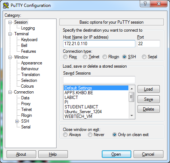Open the Colours category
This screenshot has height=163, width=170.
pos(27,86)
